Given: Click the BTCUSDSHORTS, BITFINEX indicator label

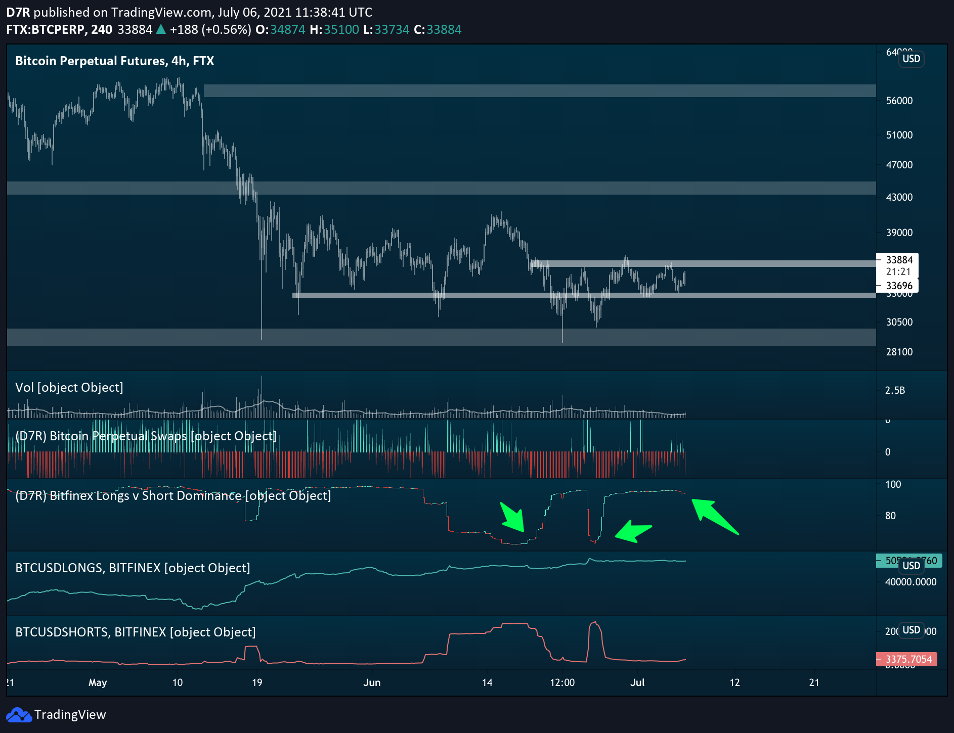Looking at the screenshot, I should click(x=136, y=632).
